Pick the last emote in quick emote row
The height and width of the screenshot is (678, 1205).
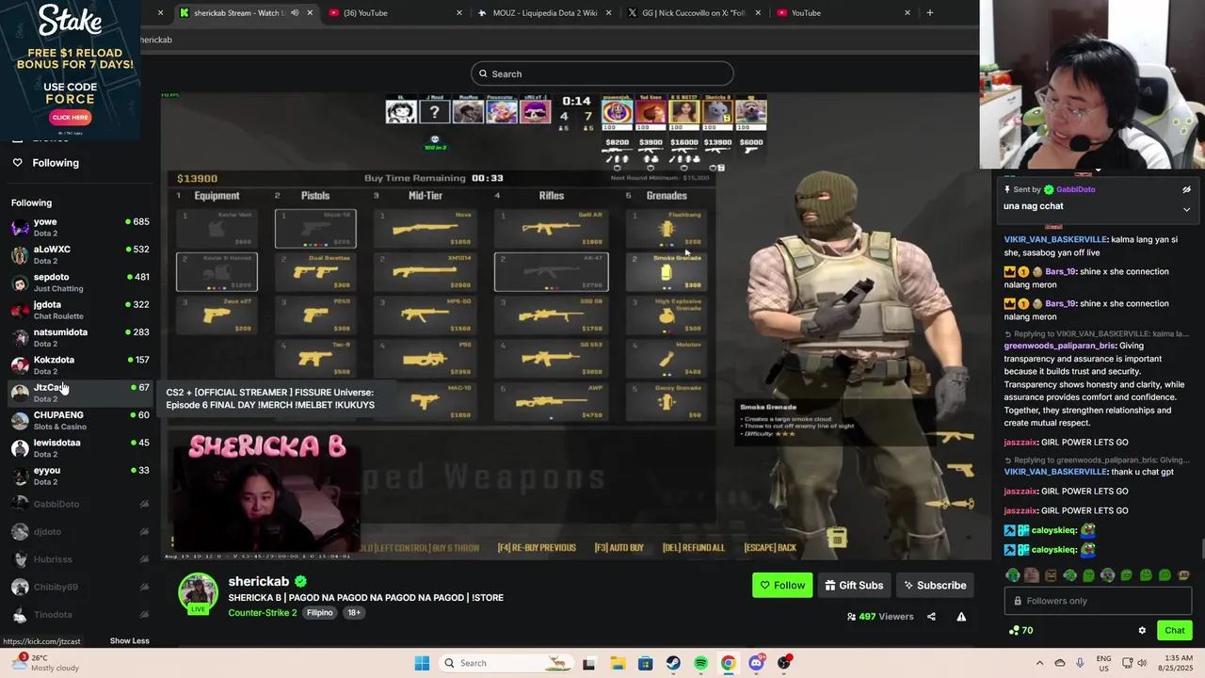click(1183, 574)
